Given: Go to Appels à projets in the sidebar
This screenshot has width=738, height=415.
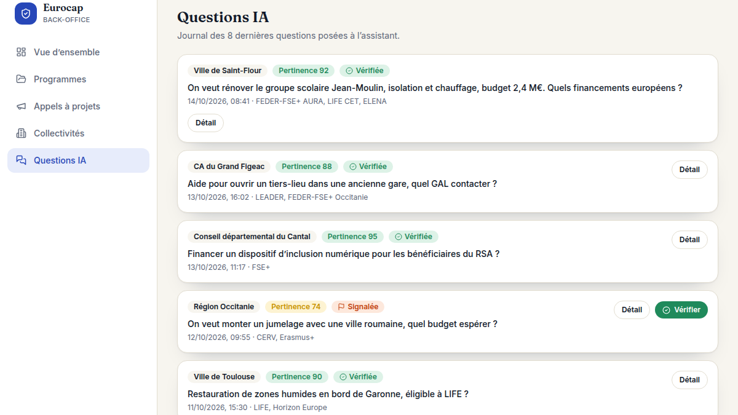Looking at the screenshot, I should click(78, 106).
